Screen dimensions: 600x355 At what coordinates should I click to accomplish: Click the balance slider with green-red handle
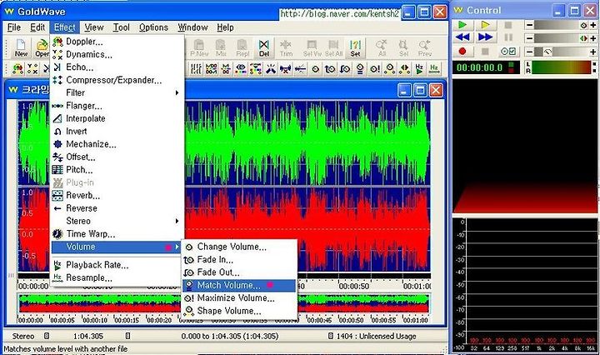[x=561, y=38]
